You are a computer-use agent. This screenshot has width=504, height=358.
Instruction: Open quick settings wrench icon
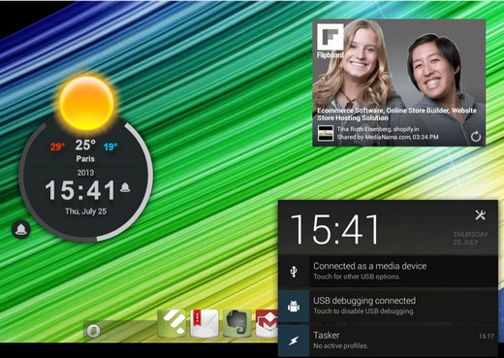481,215
